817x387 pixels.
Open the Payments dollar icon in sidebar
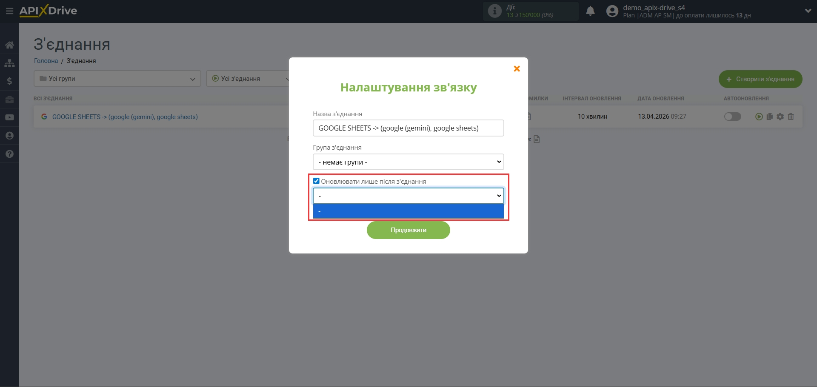click(9, 81)
